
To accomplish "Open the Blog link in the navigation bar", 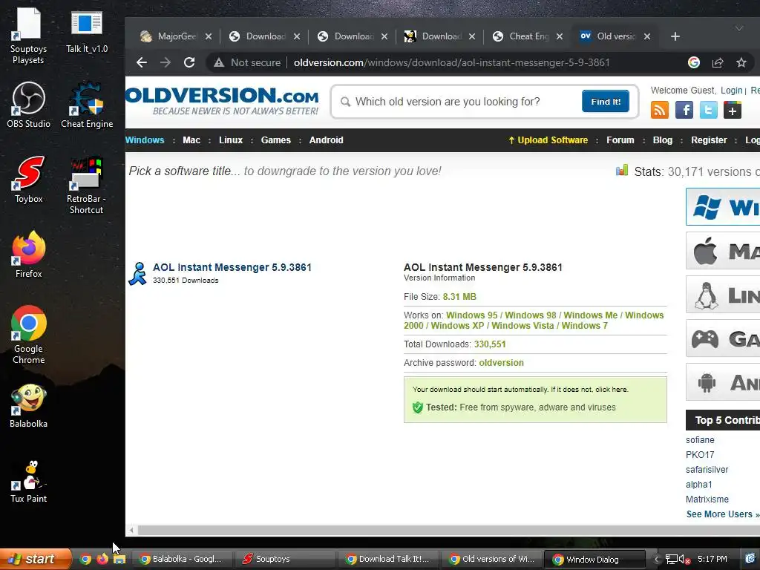I will [663, 140].
